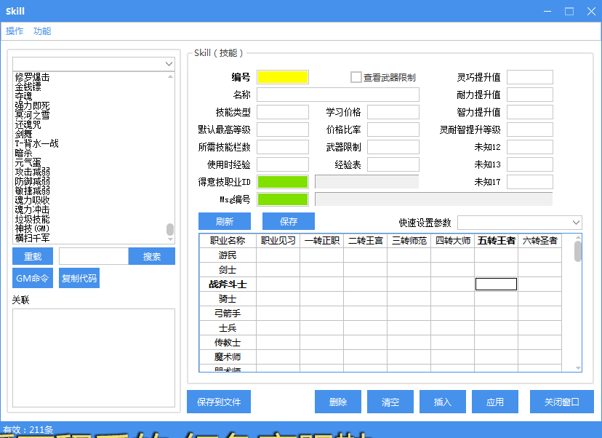
Task: Click the 职业见习 cell in 剑士 row
Action: [278, 270]
